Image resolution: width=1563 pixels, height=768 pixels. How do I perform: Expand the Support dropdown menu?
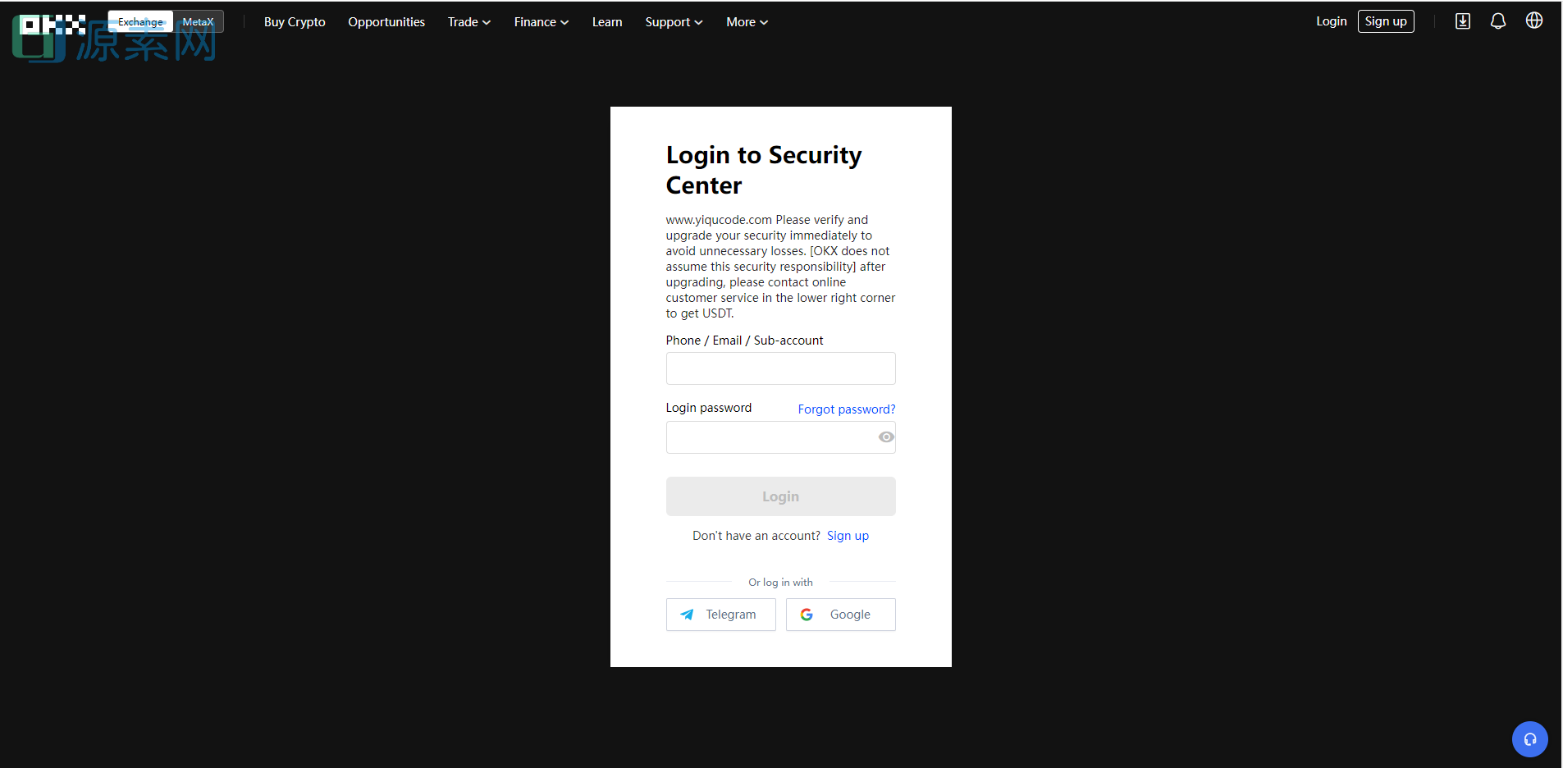point(673,22)
